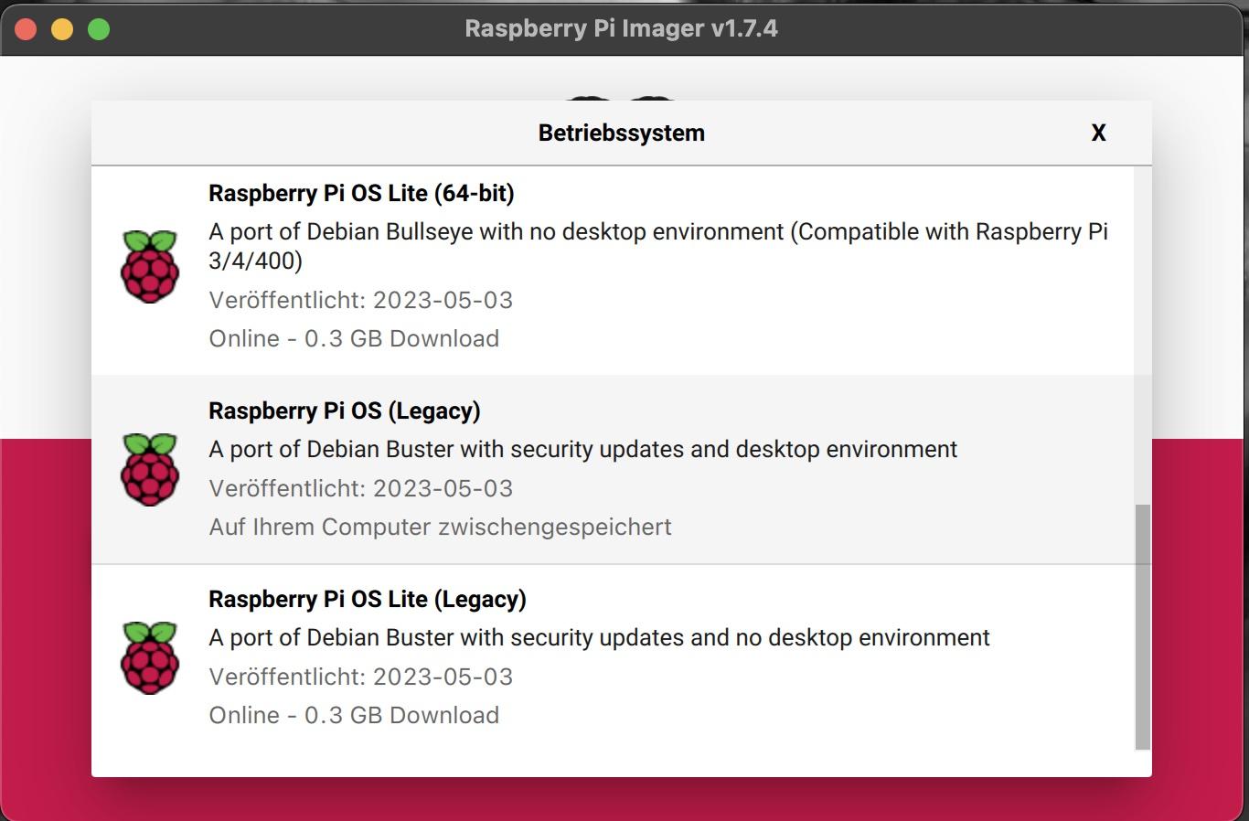Click the 0.3 GB Download label for Legacy Lite
Image resolution: width=1249 pixels, height=821 pixels.
354,715
